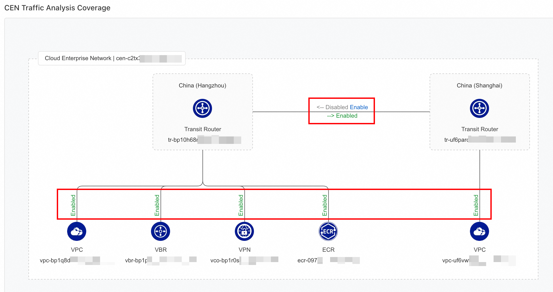Click the green '--> Enabled' direction label

click(x=342, y=116)
